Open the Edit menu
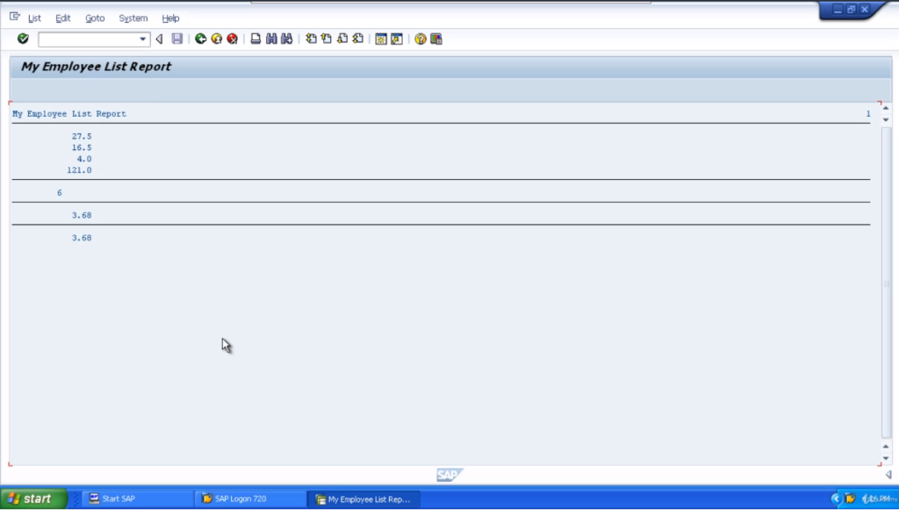The width and height of the screenshot is (899, 510). [63, 18]
